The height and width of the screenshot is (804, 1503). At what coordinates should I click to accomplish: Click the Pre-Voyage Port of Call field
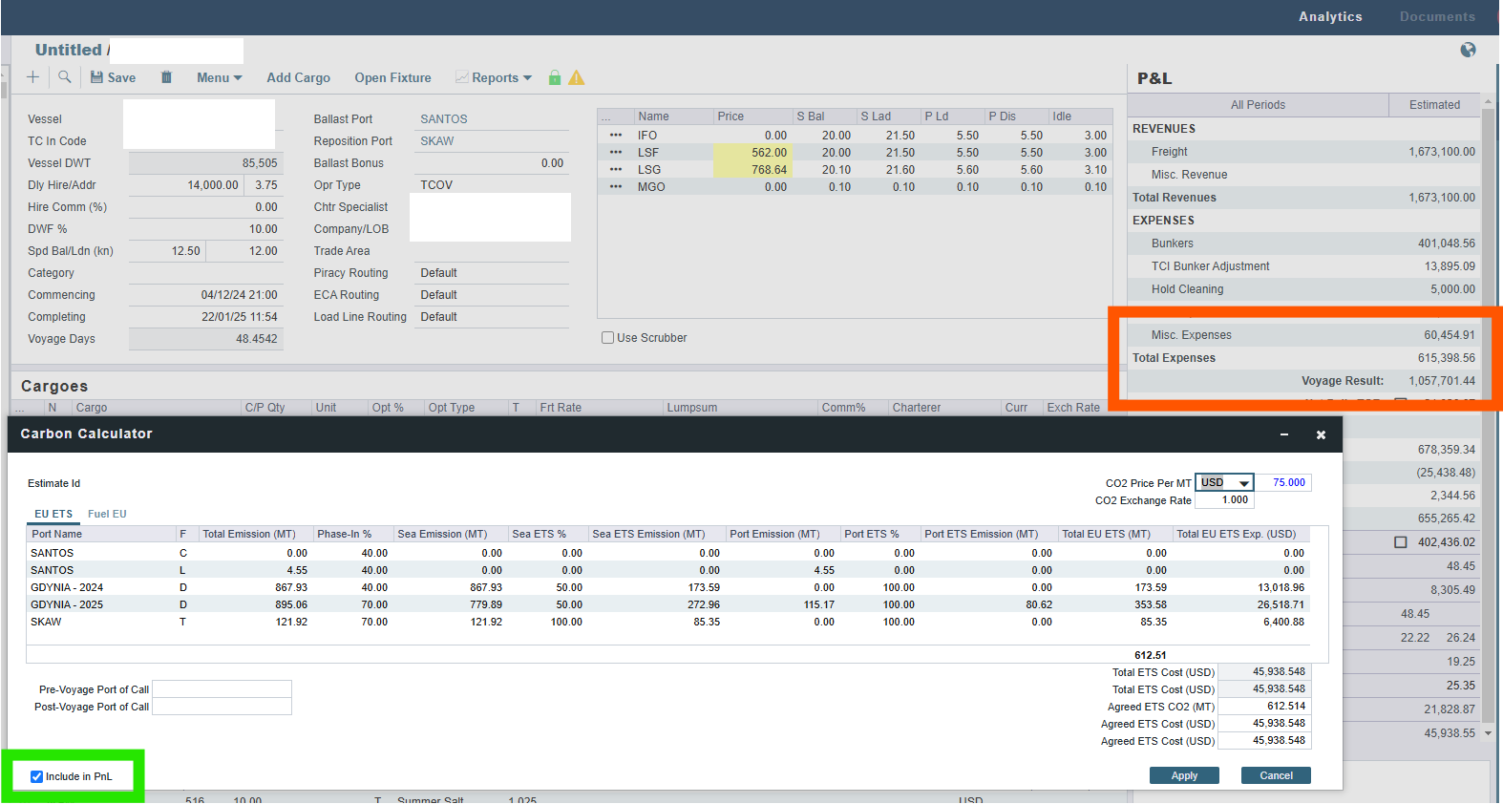tap(222, 689)
